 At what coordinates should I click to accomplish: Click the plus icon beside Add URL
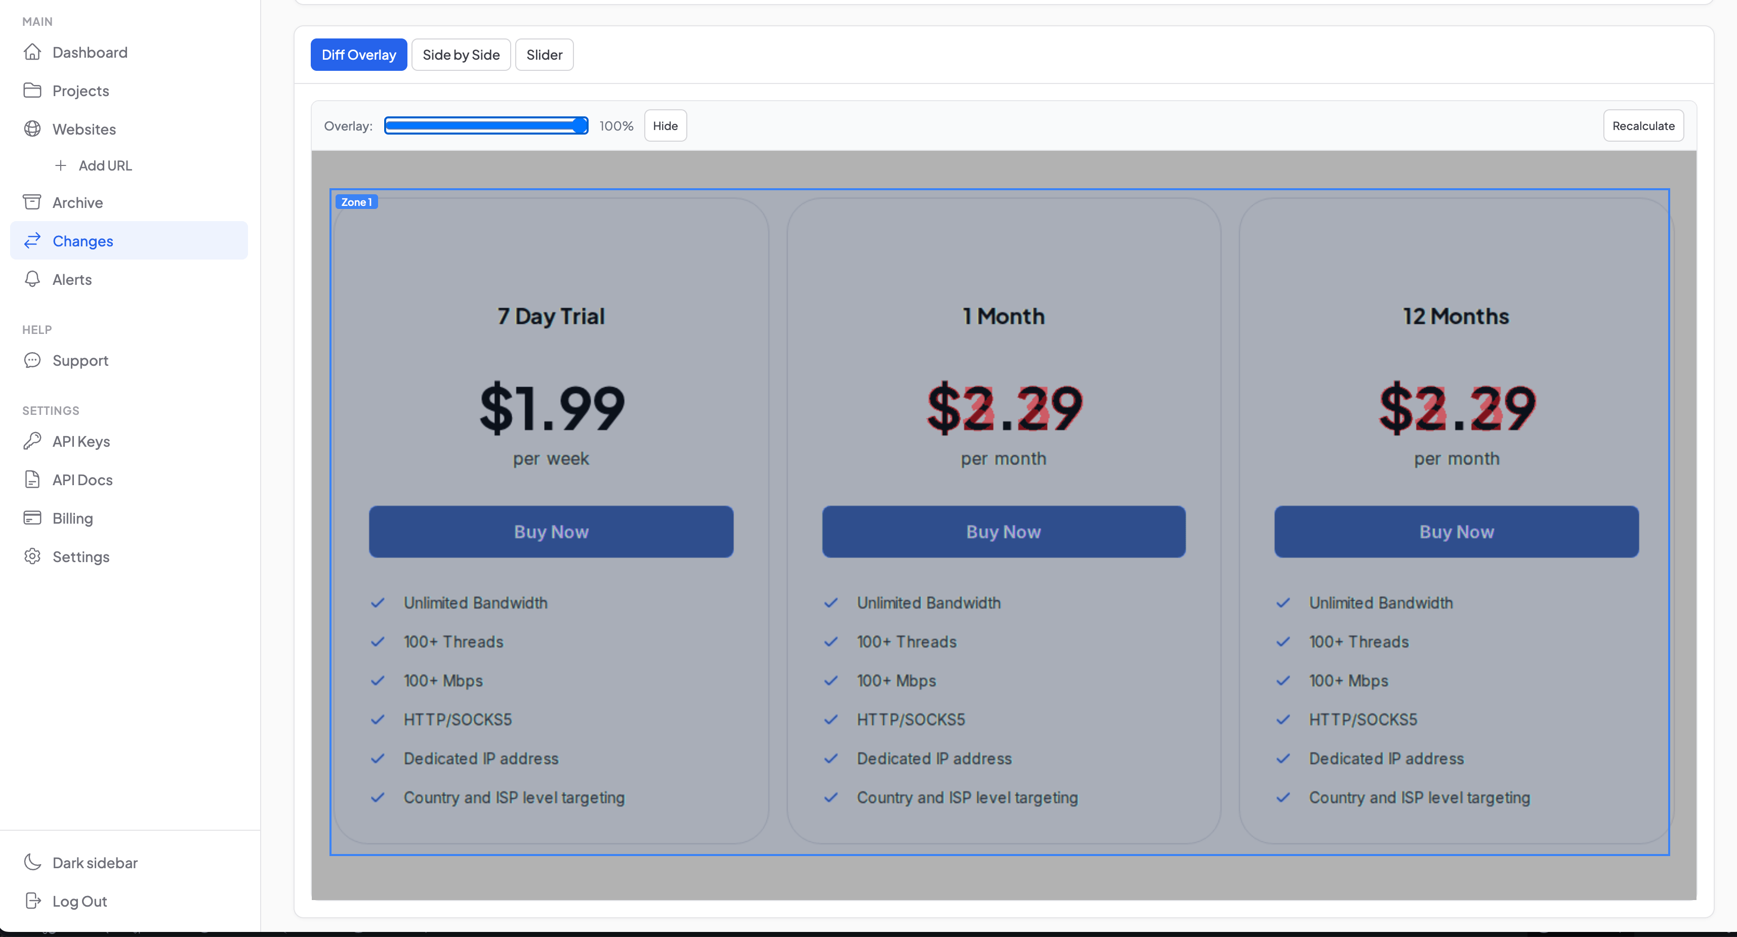tap(61, 165)
